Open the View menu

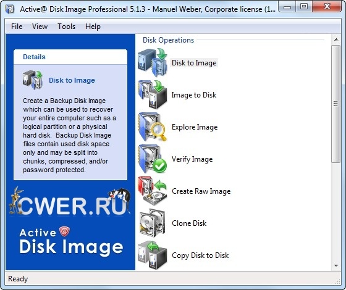40,27
